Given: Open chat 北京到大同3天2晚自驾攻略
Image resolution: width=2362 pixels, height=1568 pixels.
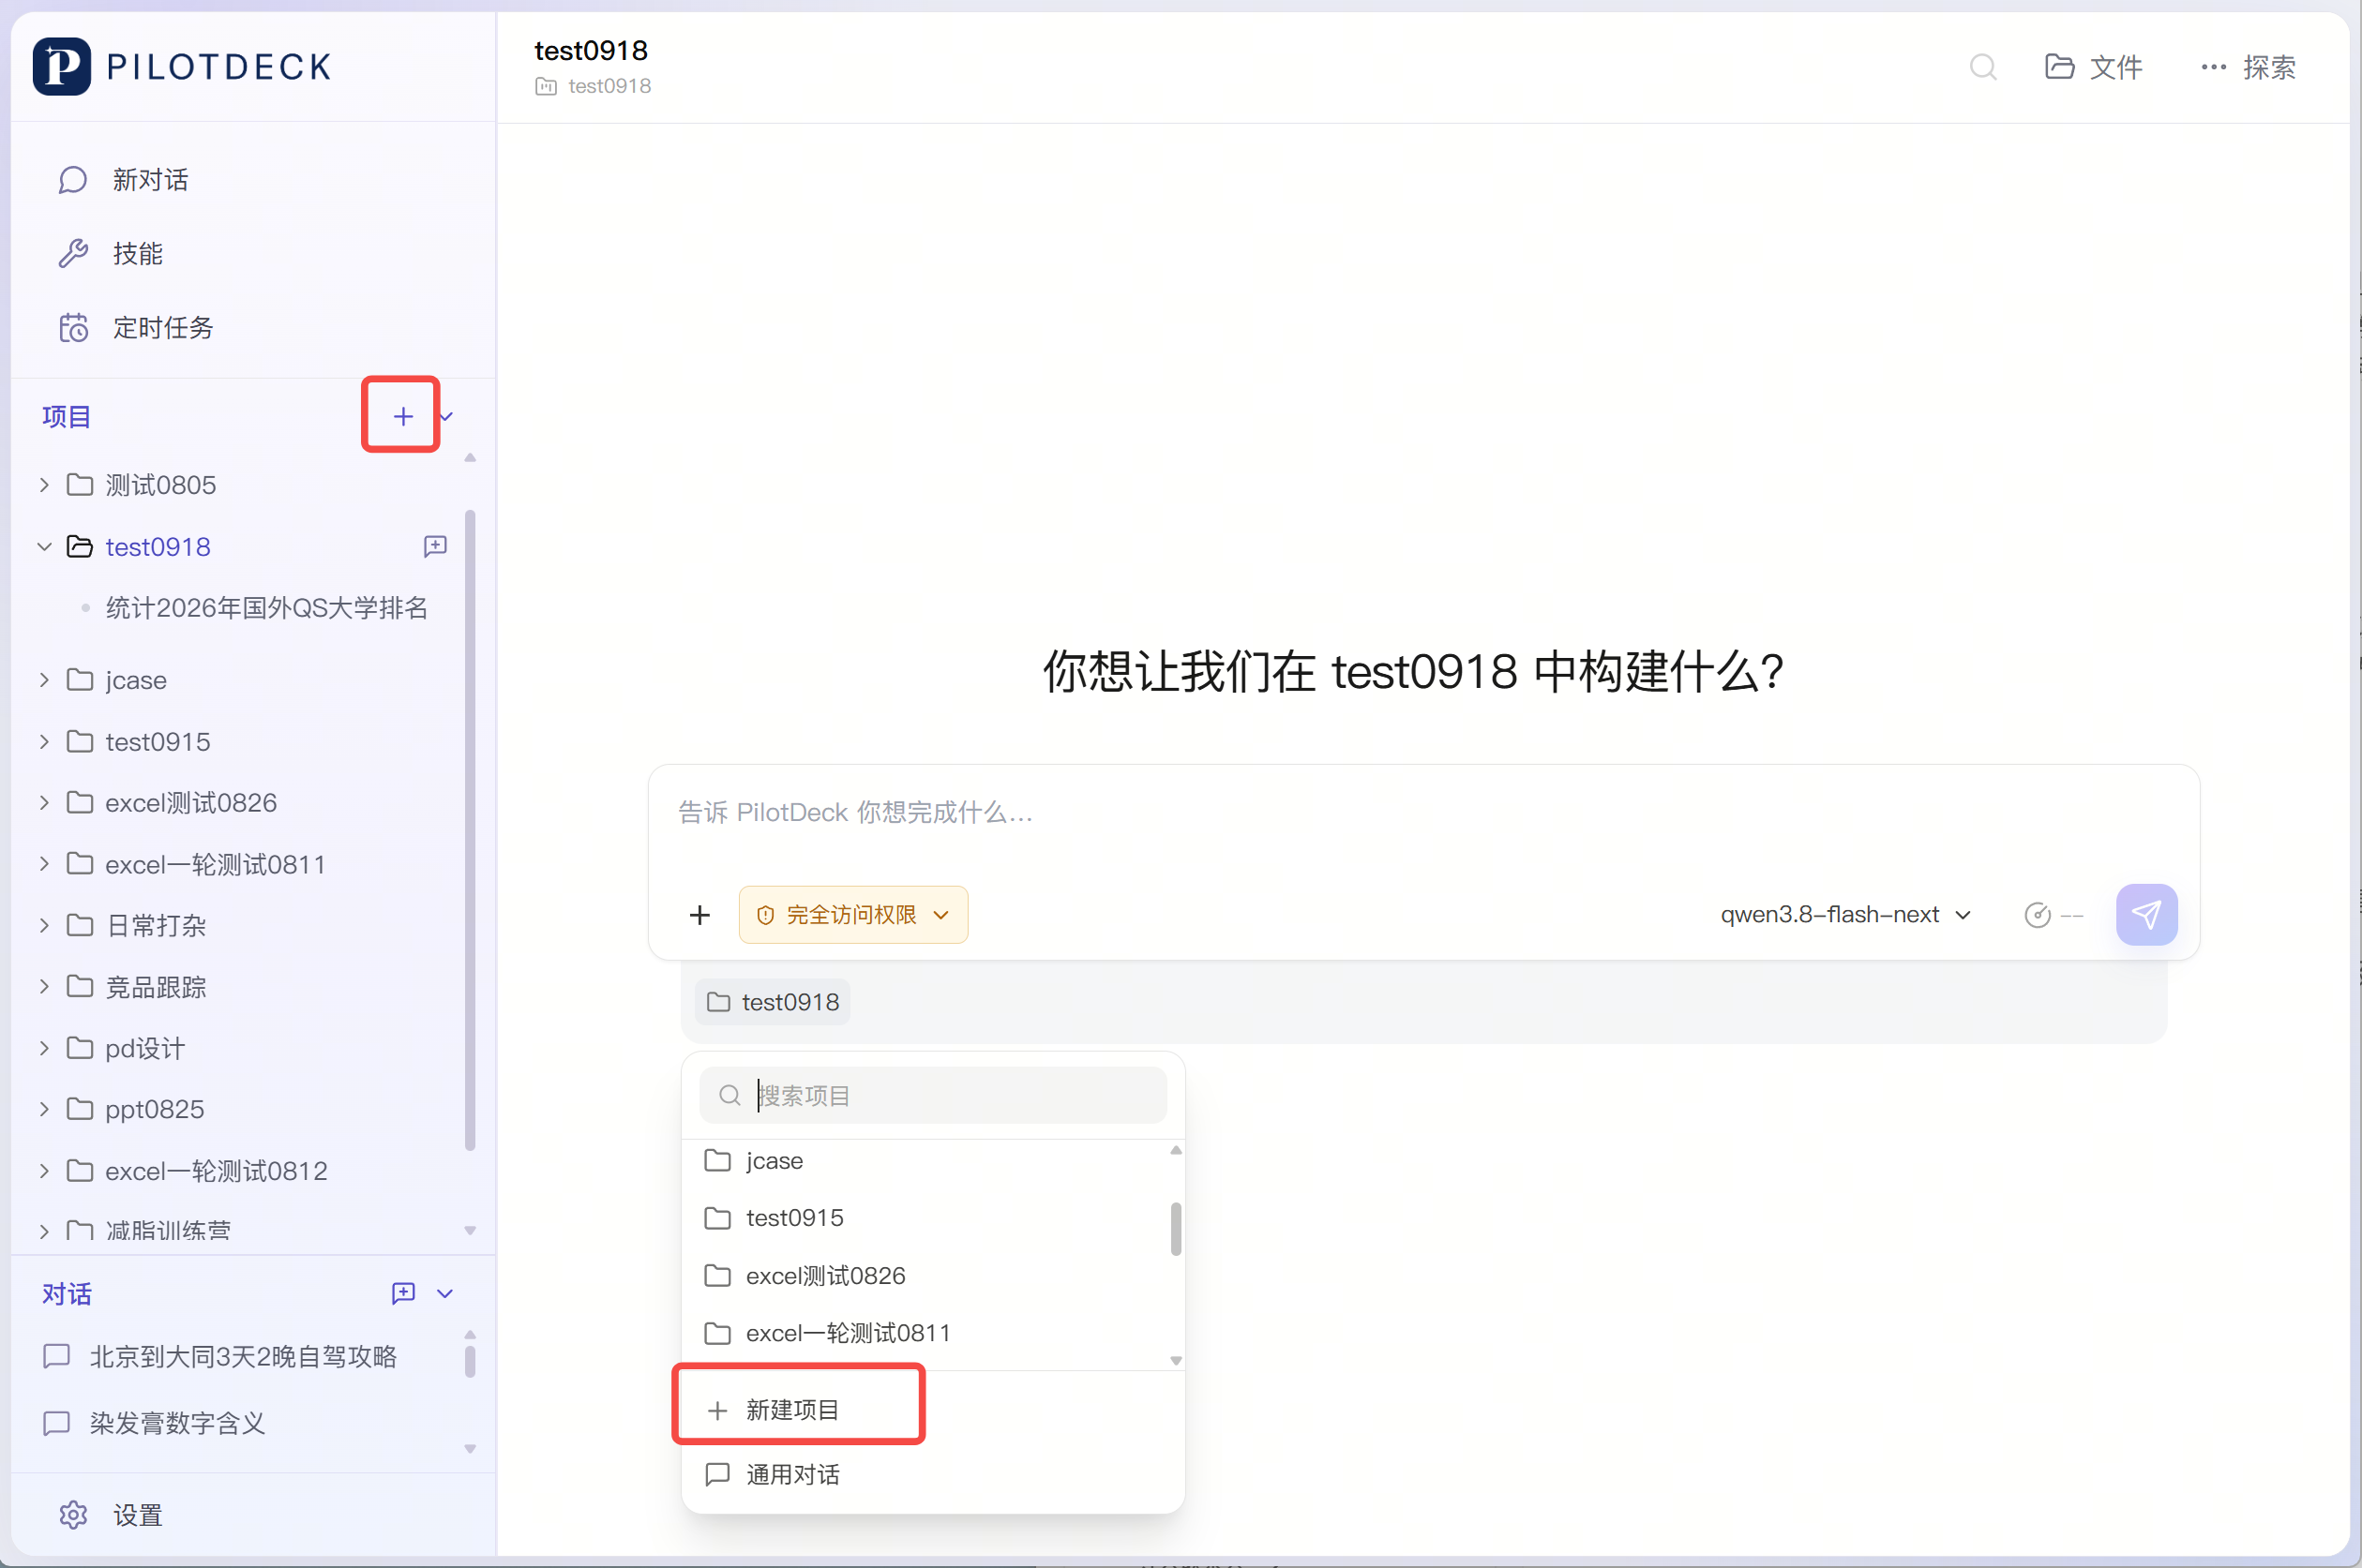Looking at the screenshot, I should coord(243,1356).
